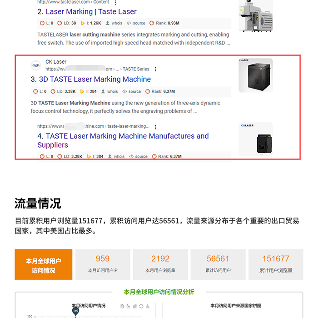
Task: Open three-dot menu beside tastelaser.com URL
Action: (115, 3)
